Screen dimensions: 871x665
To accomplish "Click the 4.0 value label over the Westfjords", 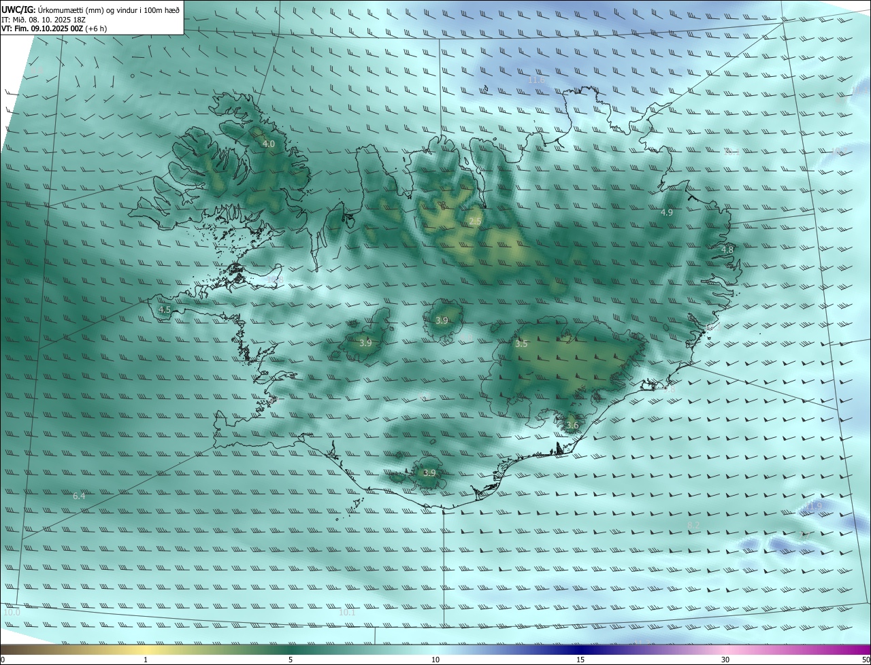I will pos(269,144).
